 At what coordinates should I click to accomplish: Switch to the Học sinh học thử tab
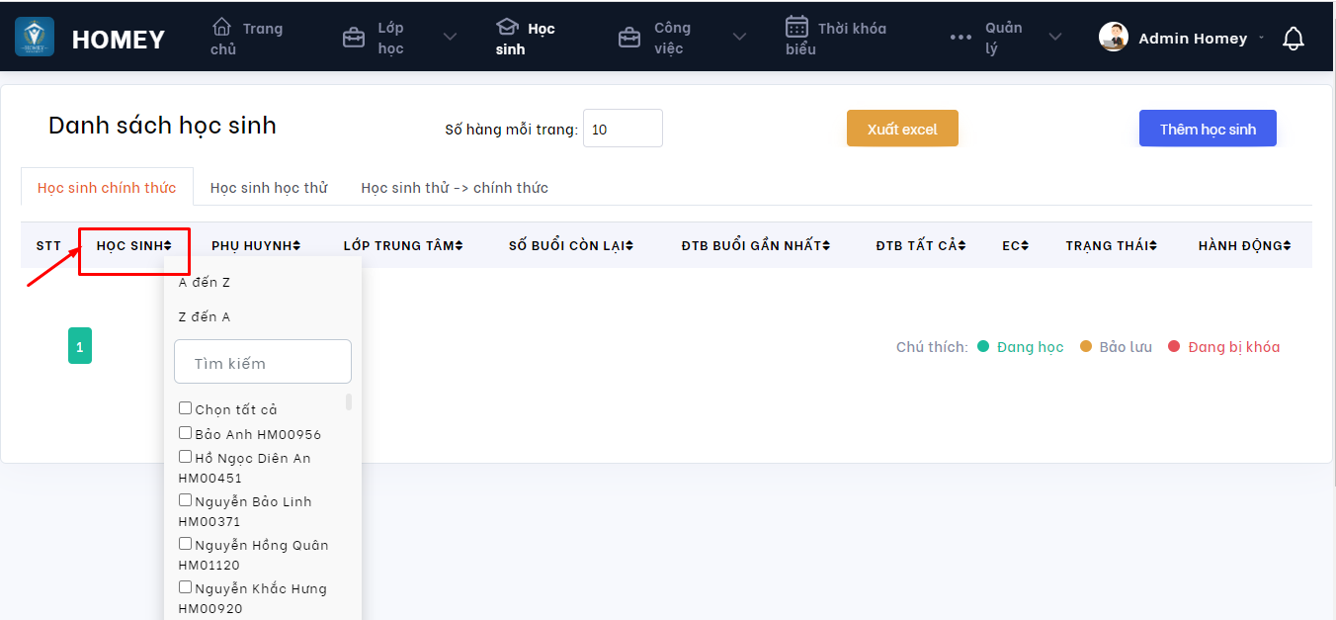pos(269,188)
